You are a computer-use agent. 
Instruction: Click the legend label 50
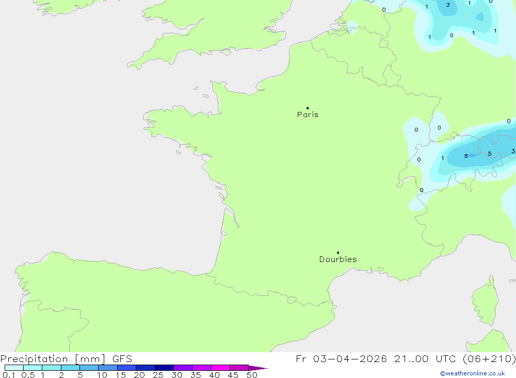point(252,375)
